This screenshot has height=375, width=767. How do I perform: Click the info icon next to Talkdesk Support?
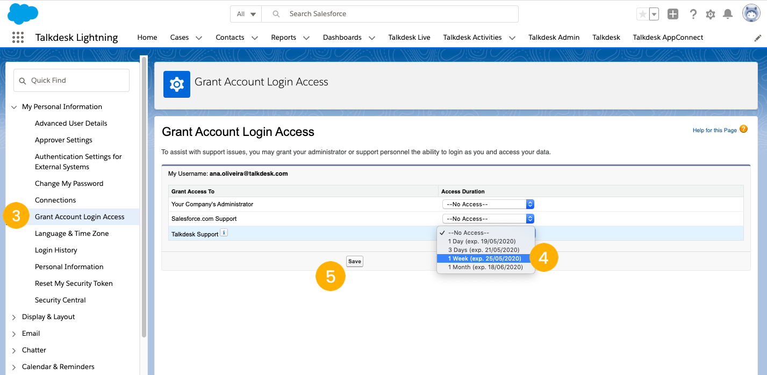tap(224, 232)
